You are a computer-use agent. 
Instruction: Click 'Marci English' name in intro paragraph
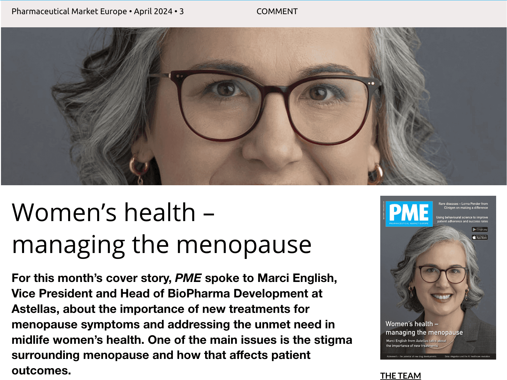coord(297,278)
